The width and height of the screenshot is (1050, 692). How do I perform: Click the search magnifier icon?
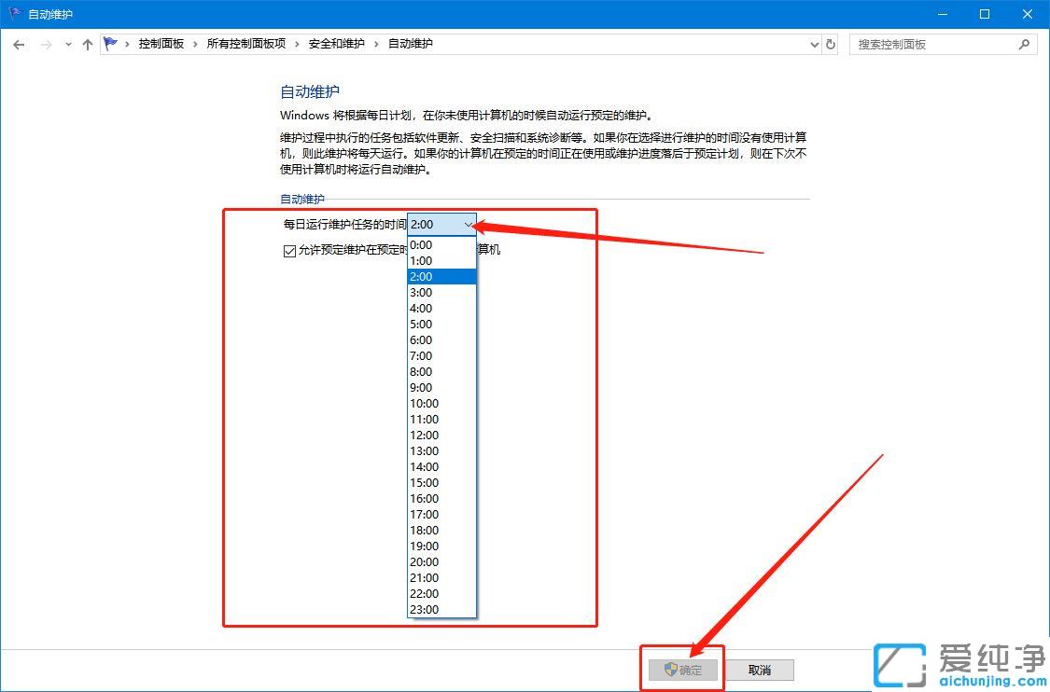click(1025, 44)
